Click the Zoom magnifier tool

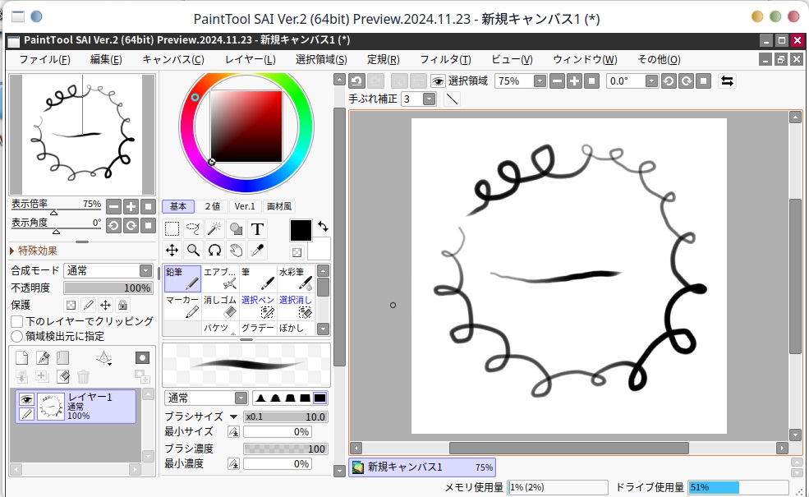tap(193, 251)
